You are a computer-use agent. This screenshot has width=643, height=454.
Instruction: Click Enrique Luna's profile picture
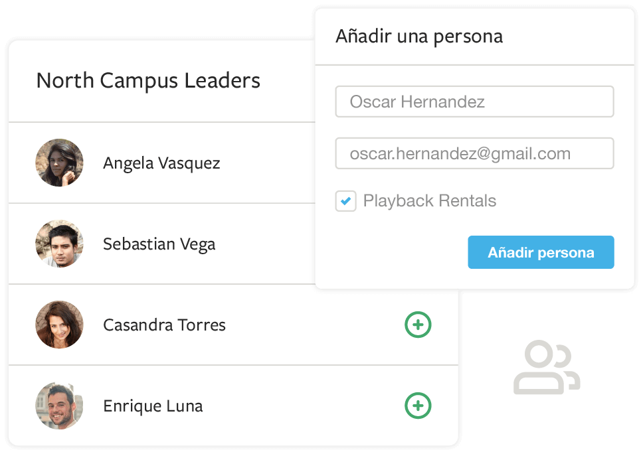click(x=59, y=406)
